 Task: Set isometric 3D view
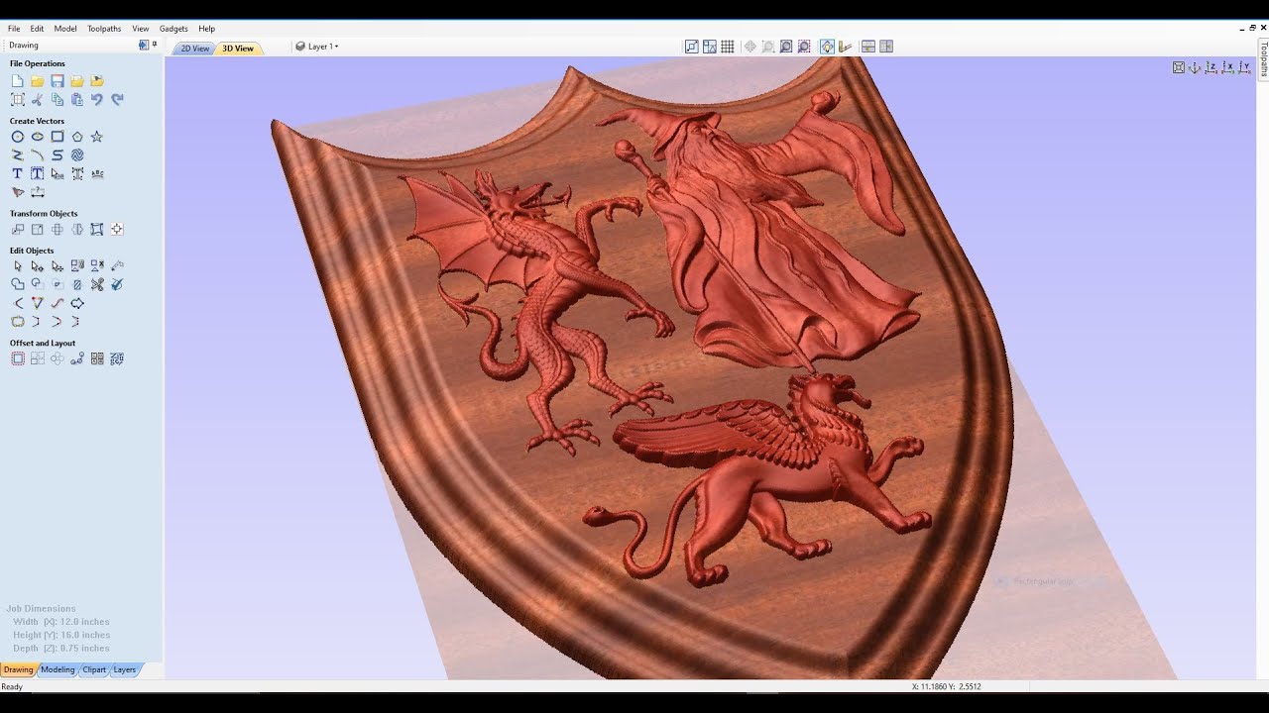tap(1196, 67)
